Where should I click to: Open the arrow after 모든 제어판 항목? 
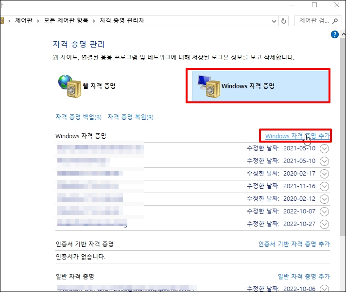(x=94, y=21)
